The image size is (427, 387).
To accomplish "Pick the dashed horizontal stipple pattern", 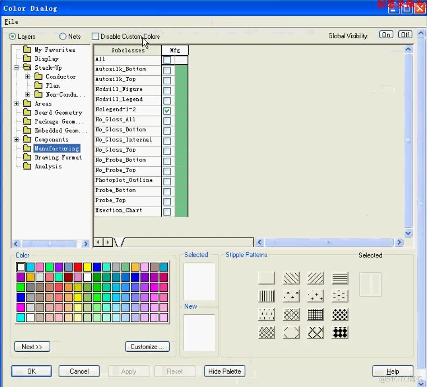I will 340,296.
